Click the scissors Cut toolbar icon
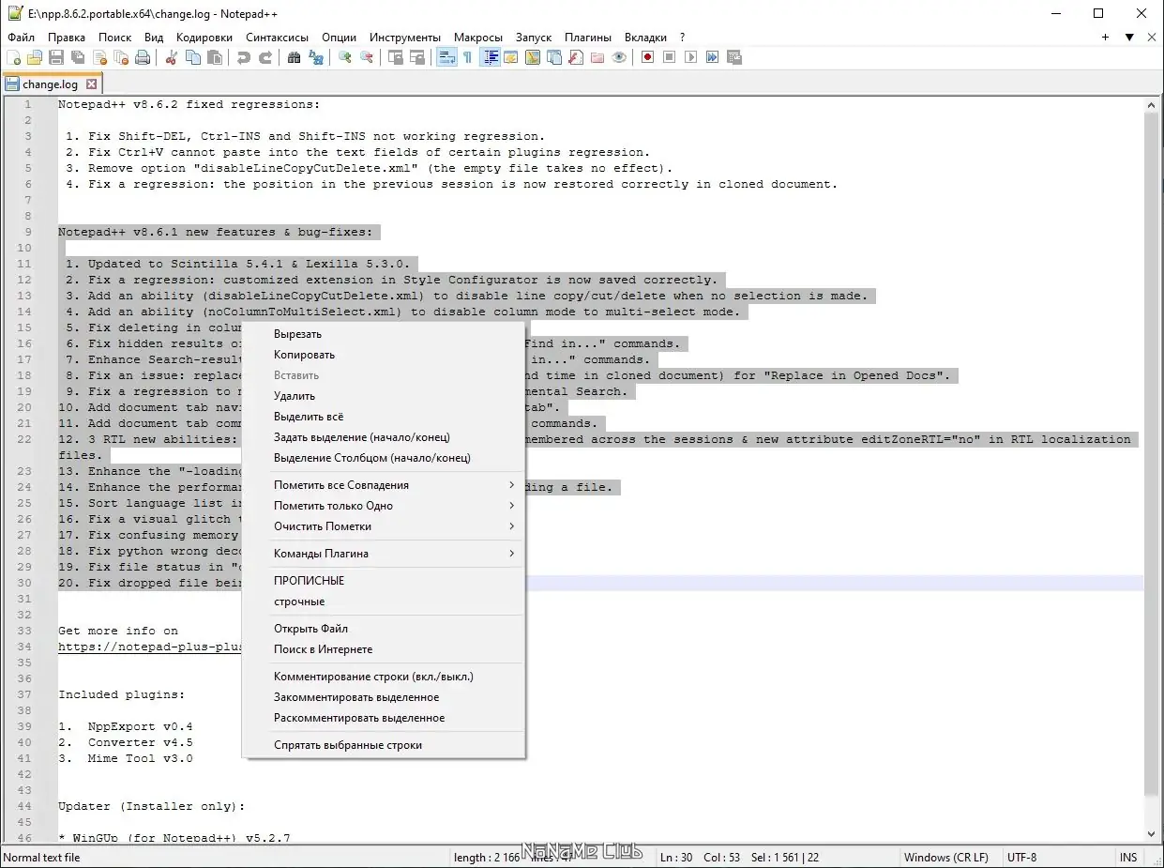This screenshot has width=1164, height=868. [x=171, y=57]
